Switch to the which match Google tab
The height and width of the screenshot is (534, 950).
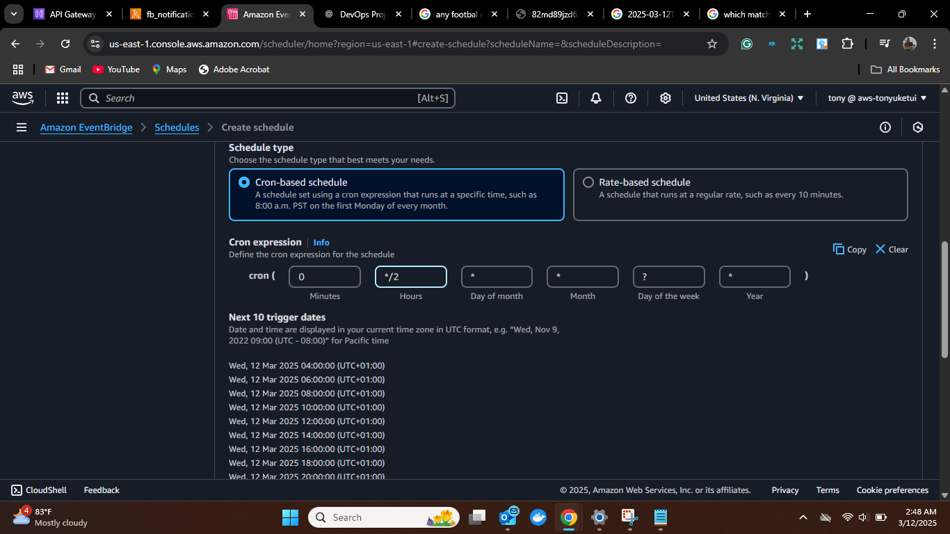[746, 14]
